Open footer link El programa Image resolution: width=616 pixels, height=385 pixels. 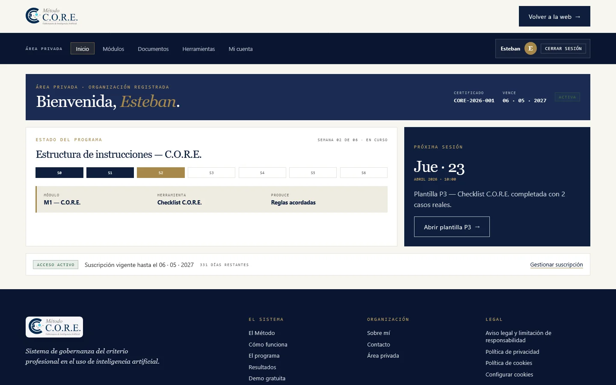264,355
